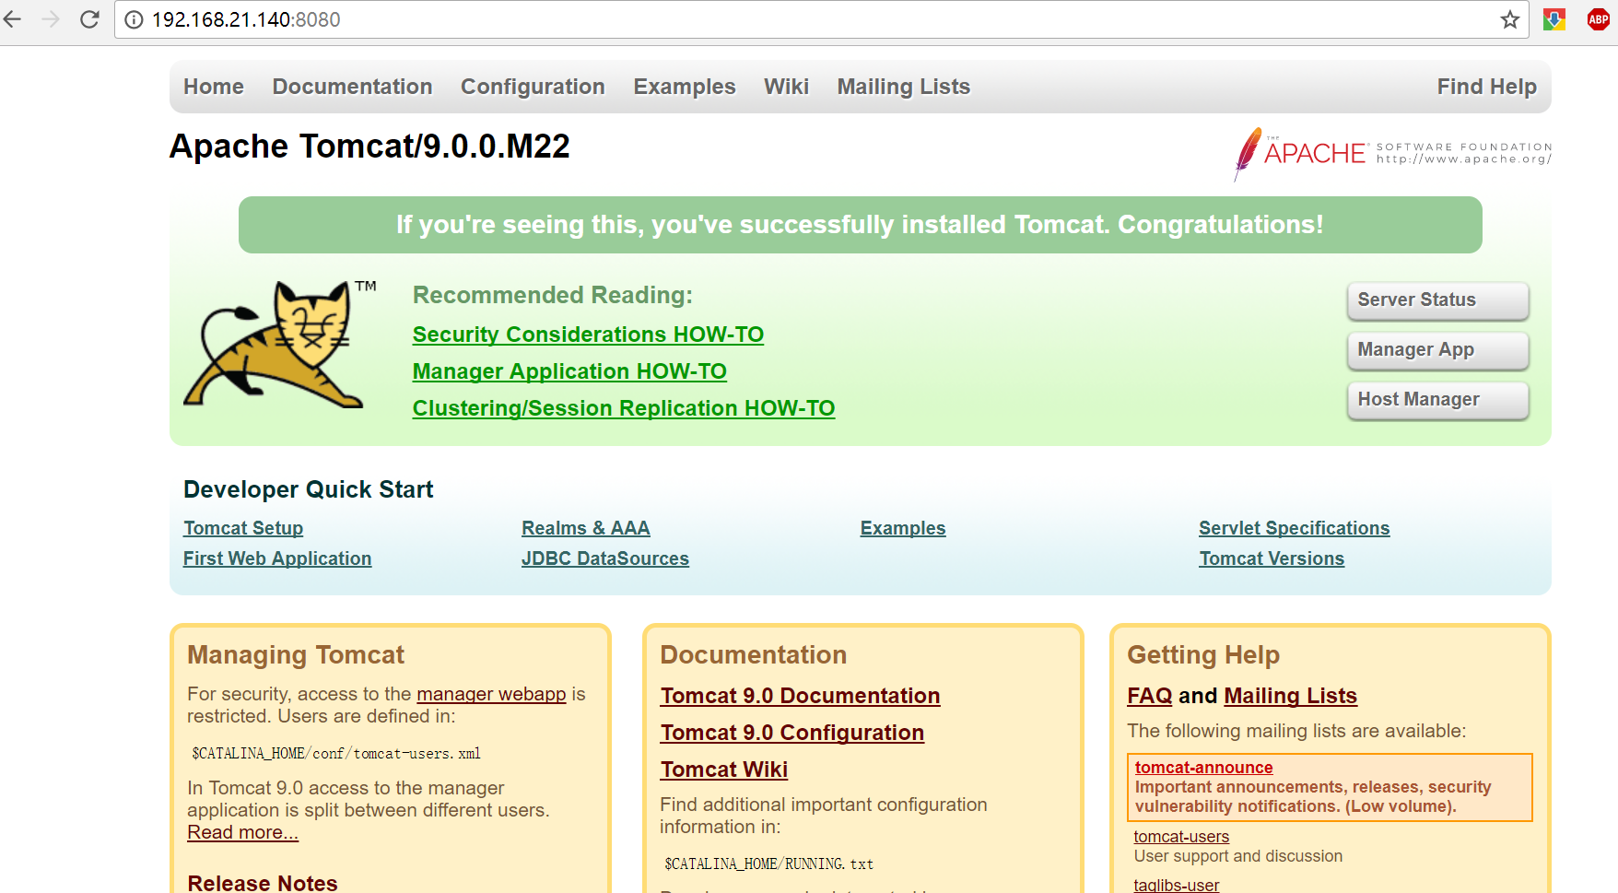Open the Documentation nav item

[352, 87]
